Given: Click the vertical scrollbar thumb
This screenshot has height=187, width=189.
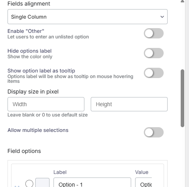Looking at the screenshot, I should (182, 98).
